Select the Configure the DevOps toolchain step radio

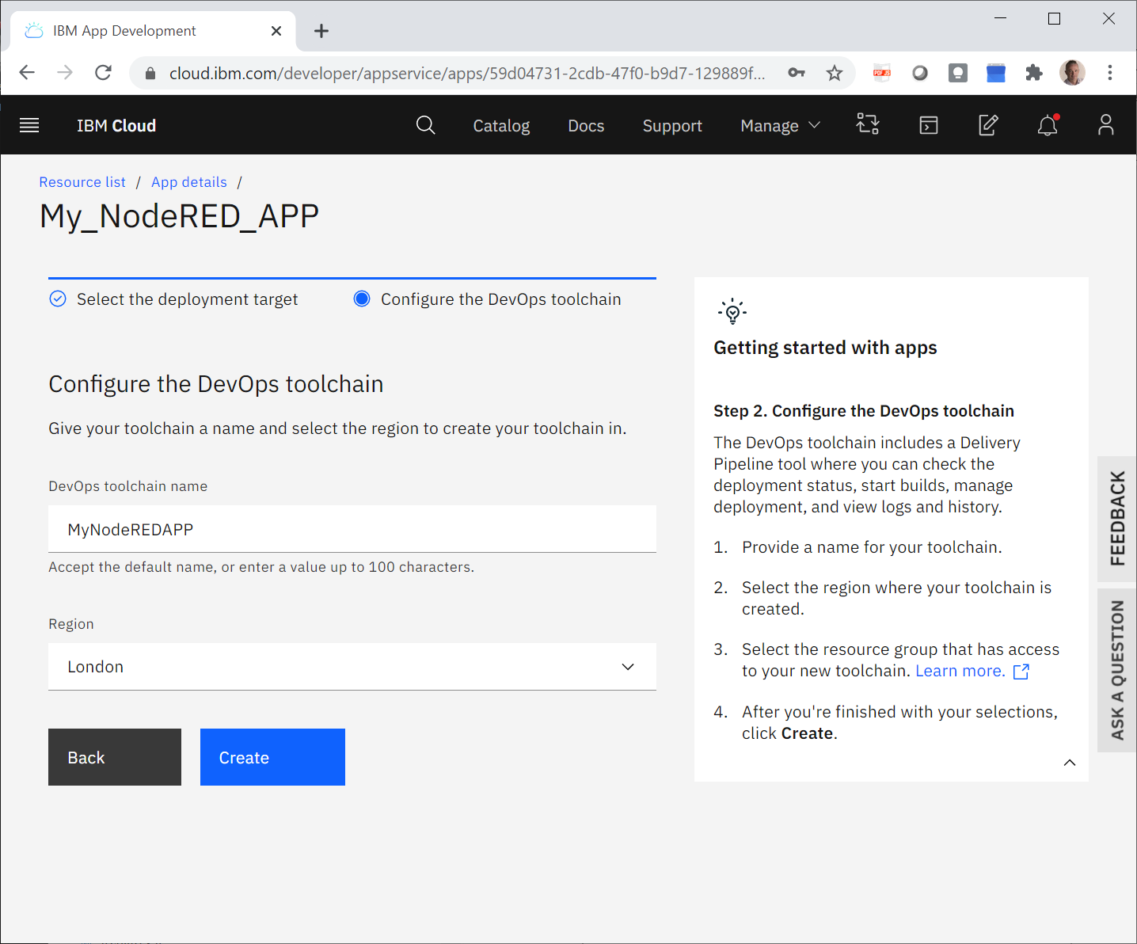pyautogui.click(x=362, y=299)
